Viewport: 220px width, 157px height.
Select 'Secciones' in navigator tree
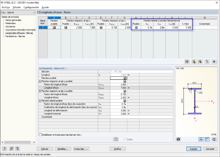[10, 27]
